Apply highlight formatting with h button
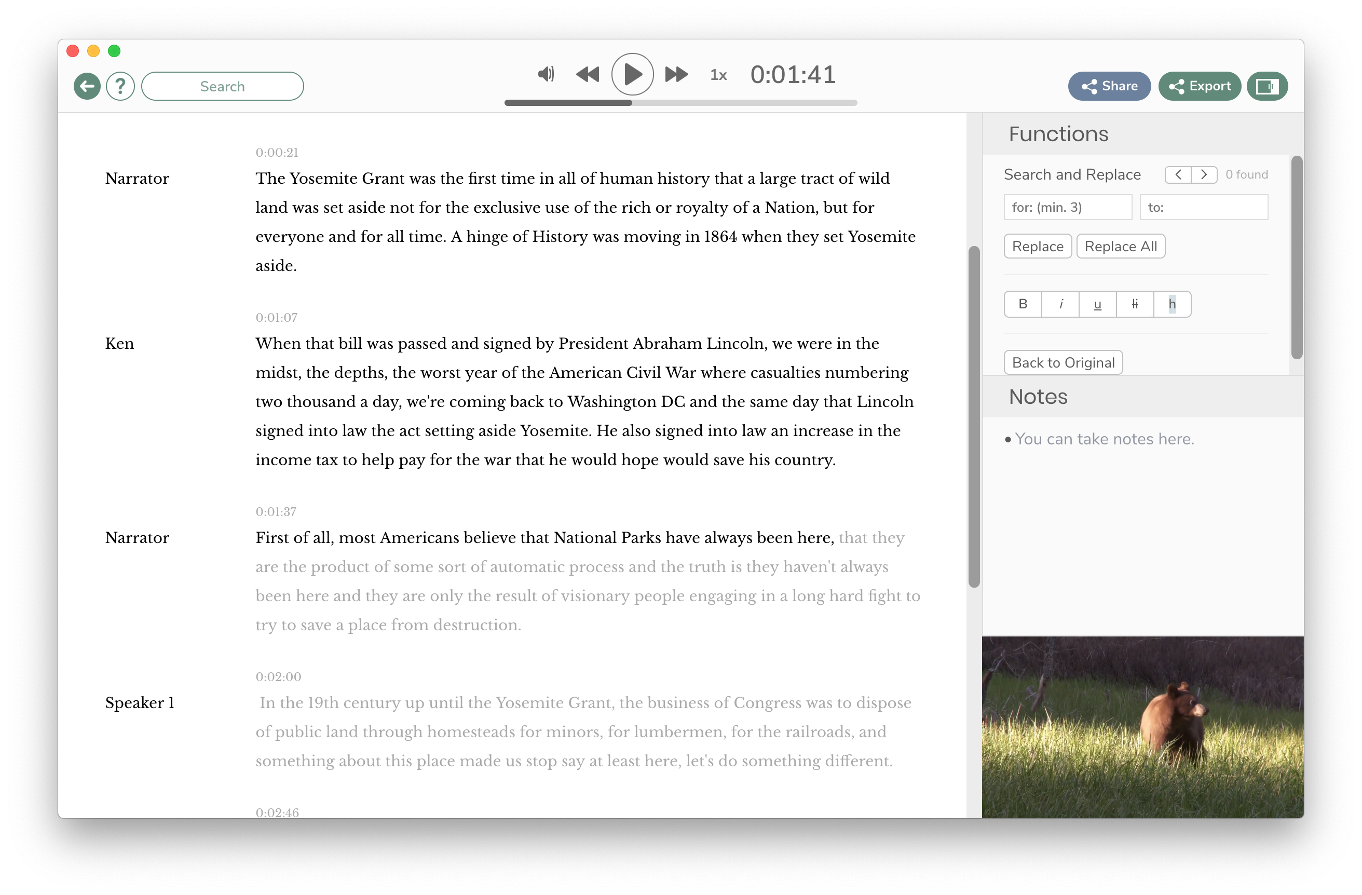Screen dimensions: 1362x895 (1172, 304)
